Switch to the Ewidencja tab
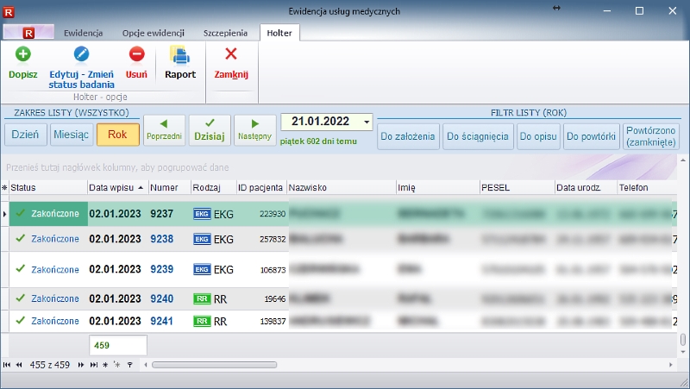Screen dimensions: 690x389 [x=84, y=33]
